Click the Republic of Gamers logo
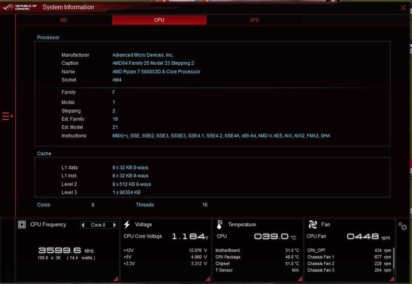 19,7
